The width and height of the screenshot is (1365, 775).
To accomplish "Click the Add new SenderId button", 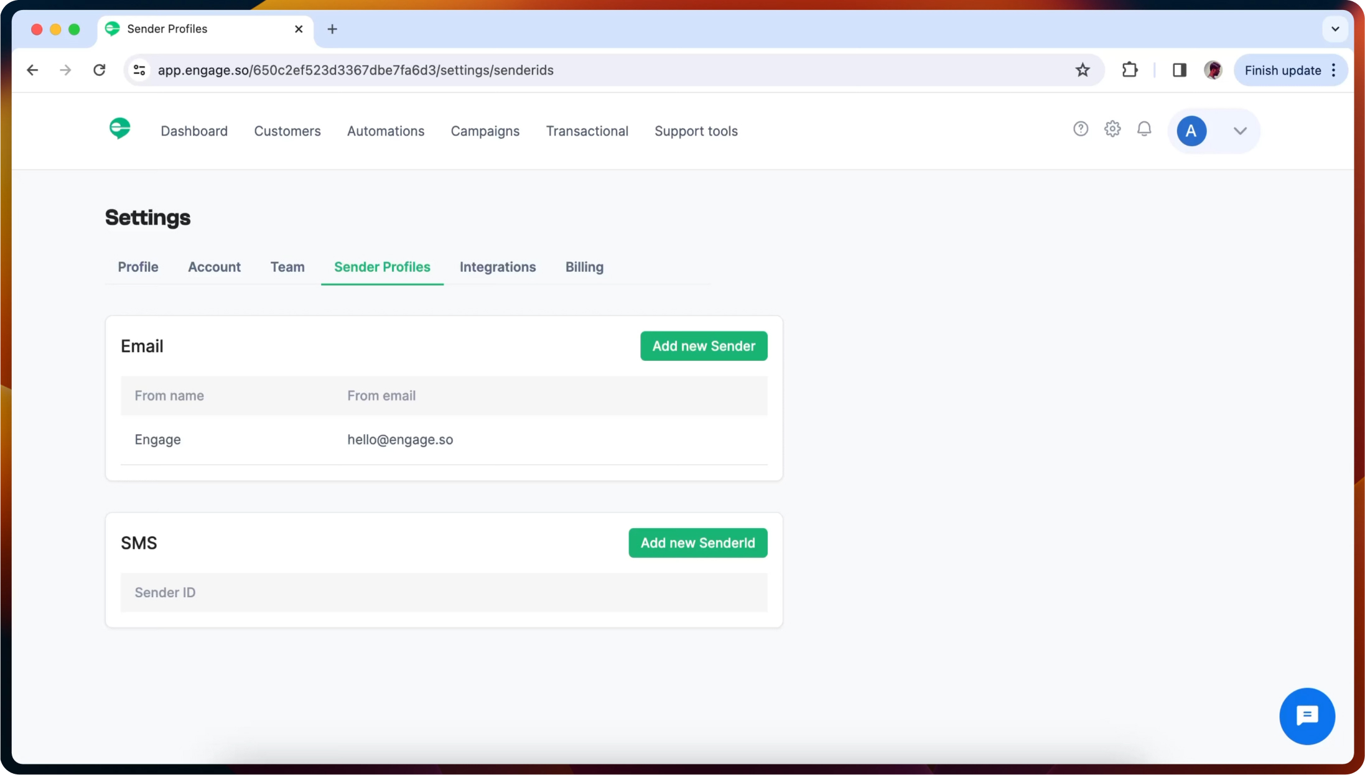I will (x=697, y=543).
